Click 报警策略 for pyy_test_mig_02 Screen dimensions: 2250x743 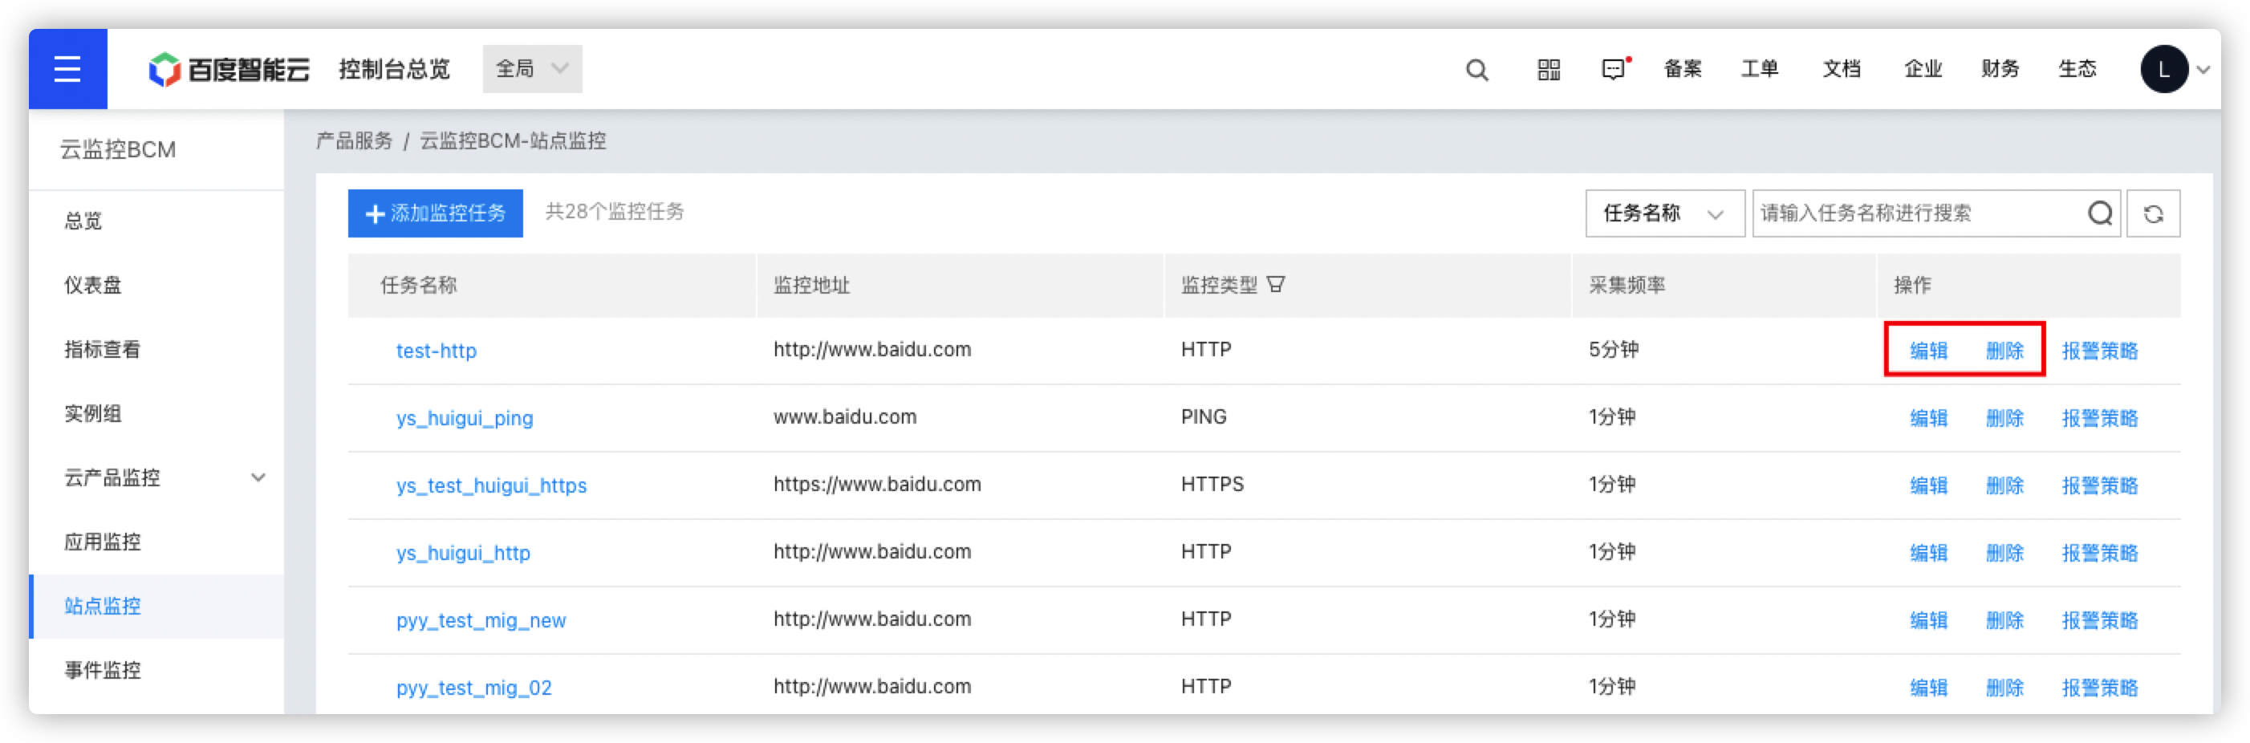tap(2099, 688)
